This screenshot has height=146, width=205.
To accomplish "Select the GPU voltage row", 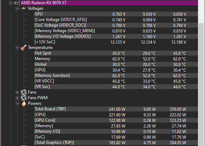I will 116,14.
